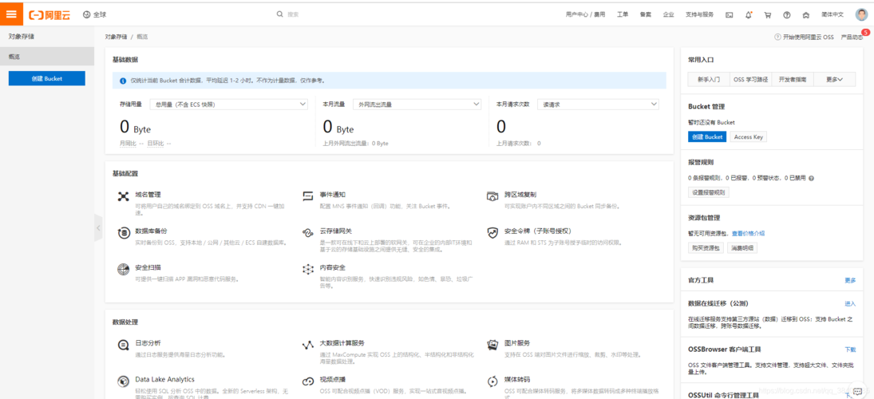The image size is (874, 399).
Task: Expand the 更多 dropdown in 常用入口
Action: pos(834,80)
